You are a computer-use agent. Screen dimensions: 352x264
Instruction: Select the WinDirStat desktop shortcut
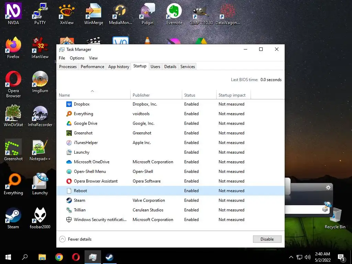13,116
